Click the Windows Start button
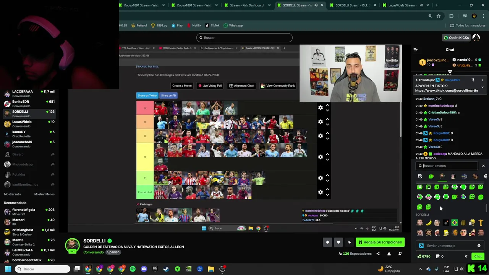 click(x=8, y=269)
